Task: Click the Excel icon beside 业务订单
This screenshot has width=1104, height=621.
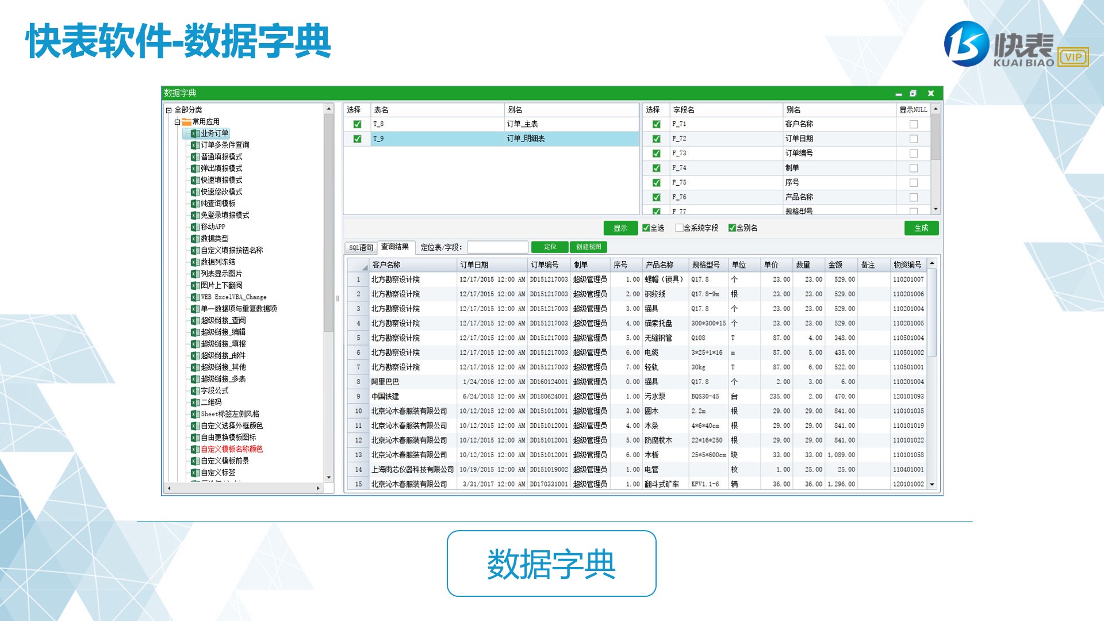Action: click(195, 133)
